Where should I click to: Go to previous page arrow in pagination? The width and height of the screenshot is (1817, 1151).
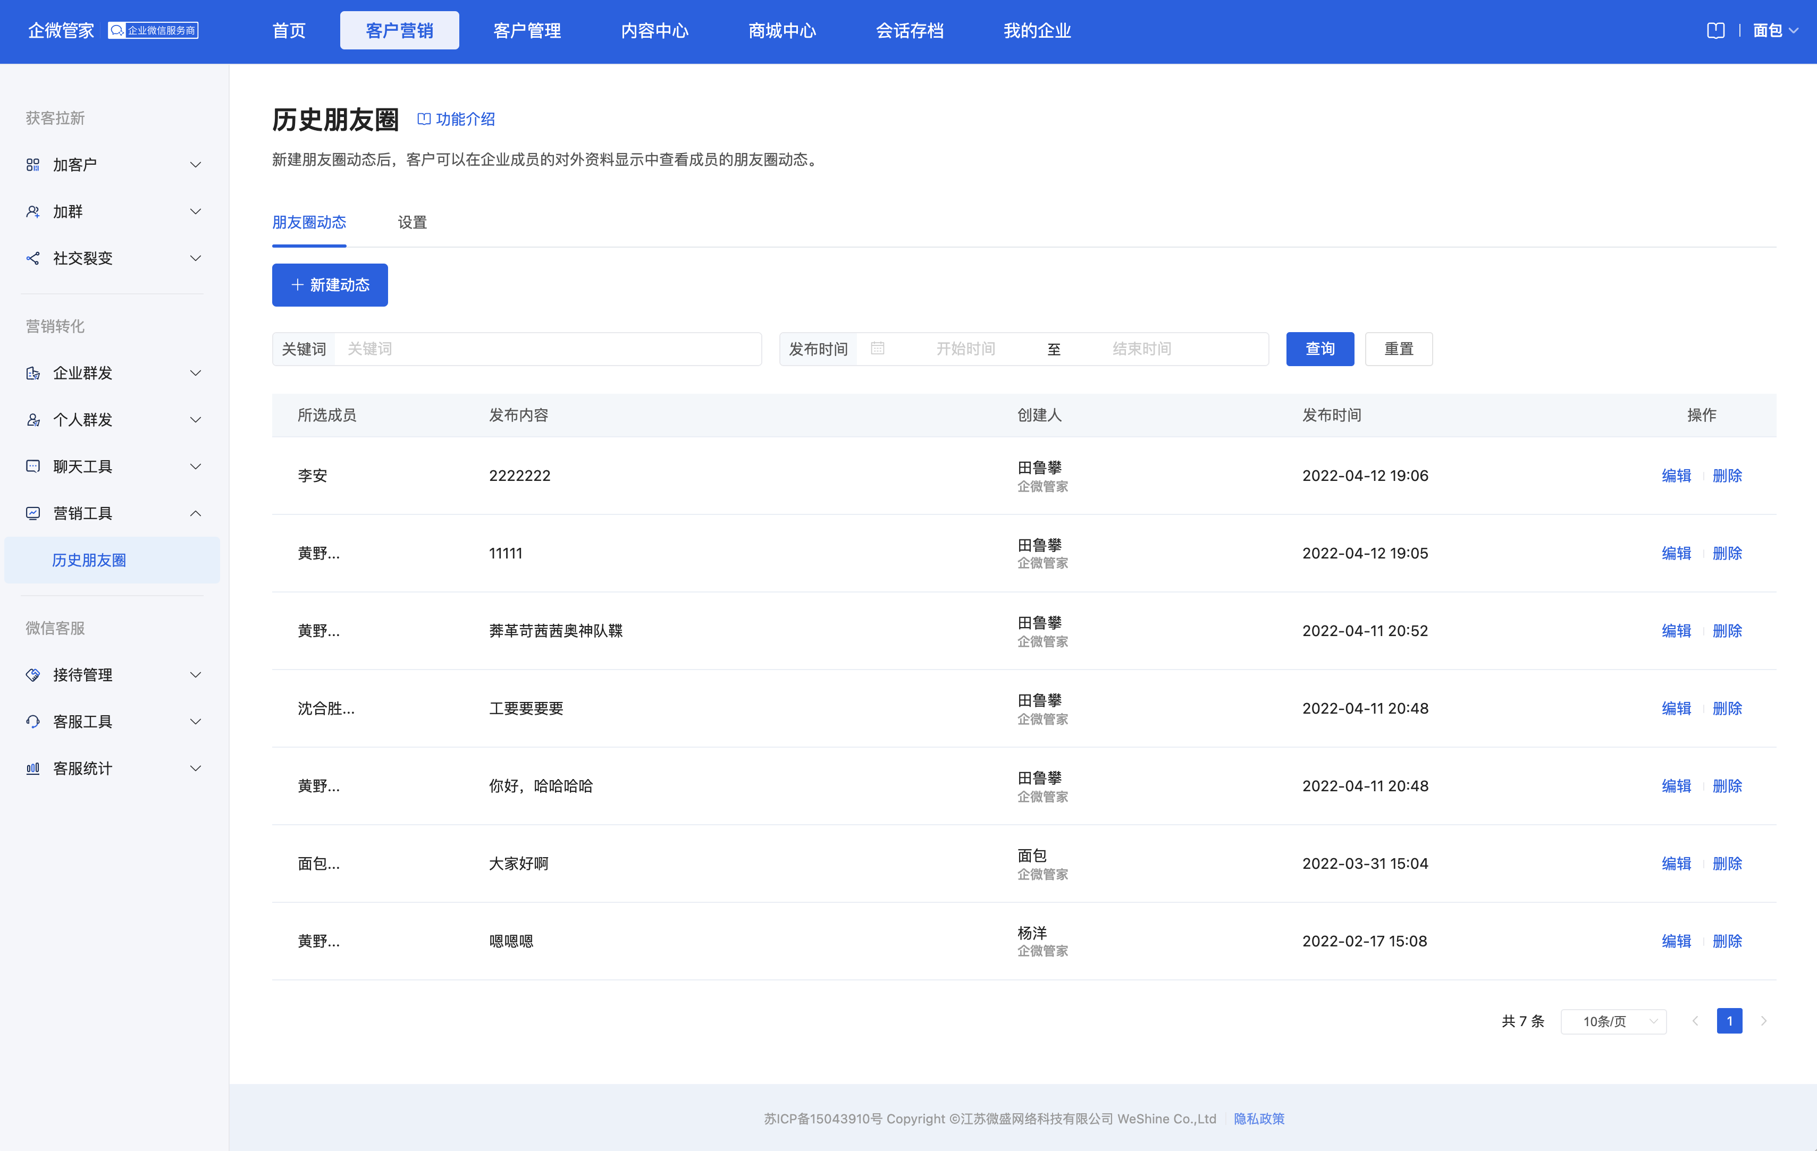[x=1695, y=1020]
